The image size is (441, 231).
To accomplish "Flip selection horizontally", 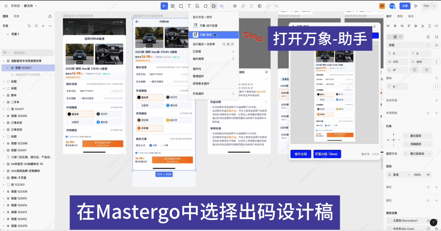I will click(x=415, y=70).
